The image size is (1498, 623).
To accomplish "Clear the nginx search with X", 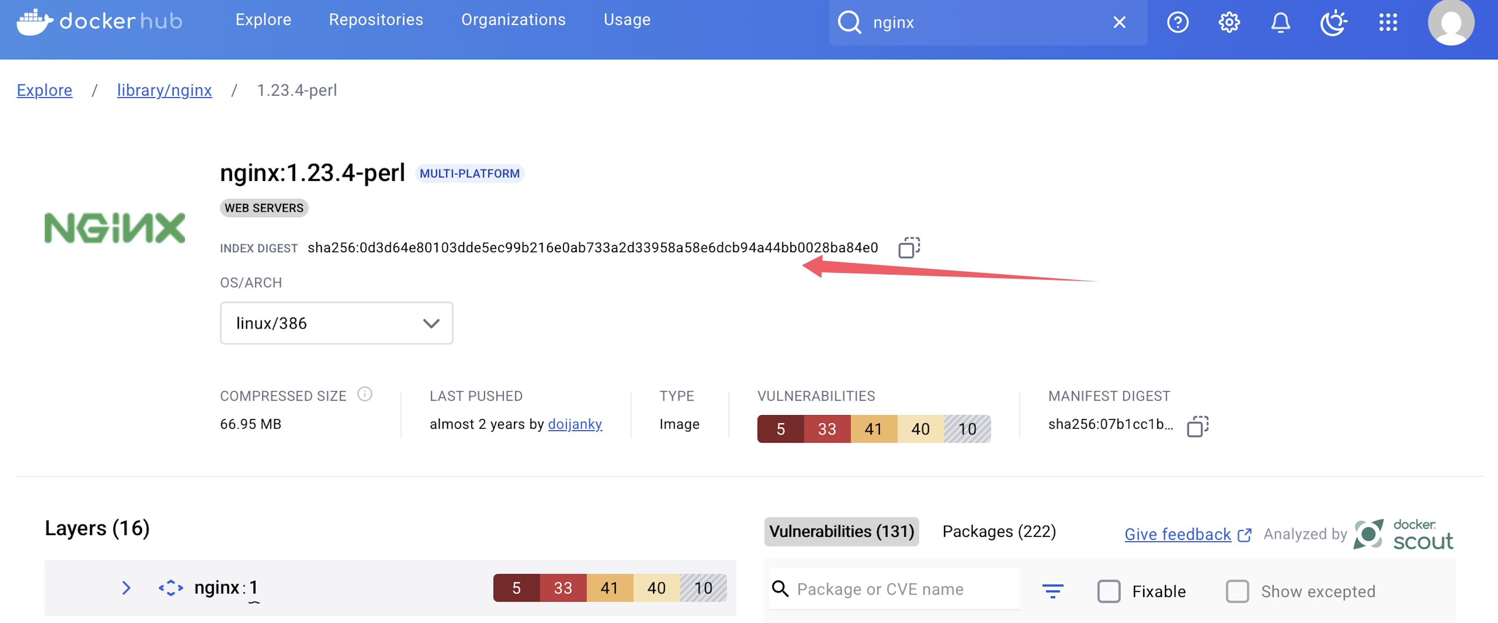I will (1119, 22).
